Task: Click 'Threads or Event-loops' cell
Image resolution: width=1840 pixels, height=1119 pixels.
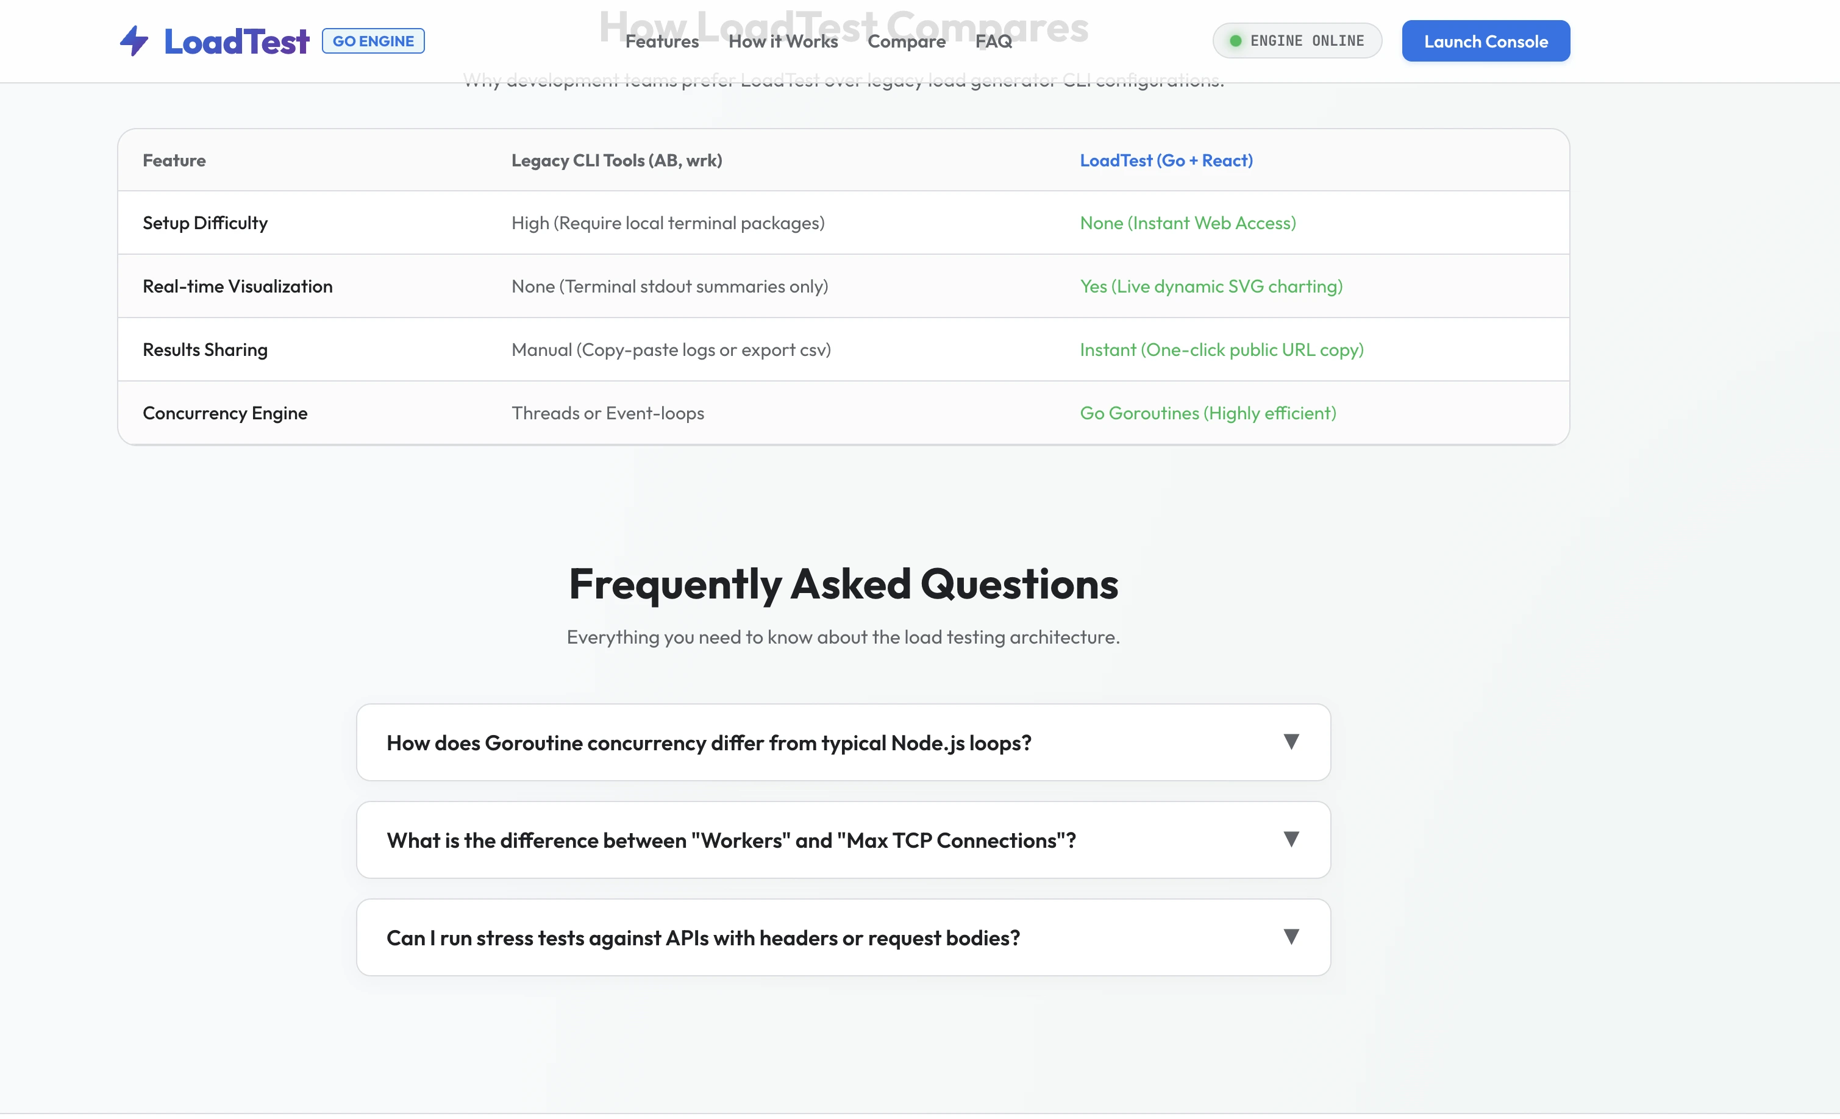Action: click(608, 414)
